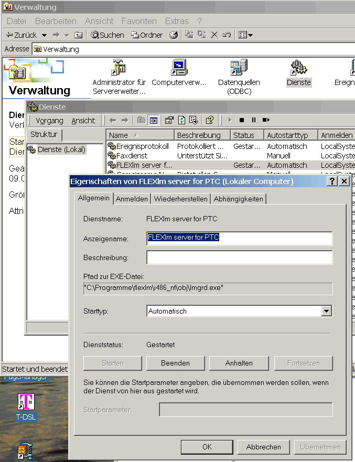Open the Extras menu
The width and height of the screenshot is (355, 462).
177,21
